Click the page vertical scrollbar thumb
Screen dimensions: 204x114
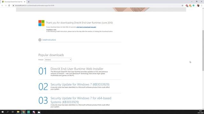tap(203, 50)
